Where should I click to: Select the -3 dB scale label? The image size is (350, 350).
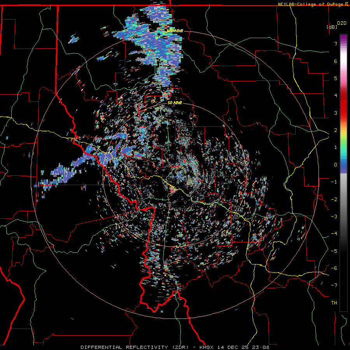[x=334, y=217]
